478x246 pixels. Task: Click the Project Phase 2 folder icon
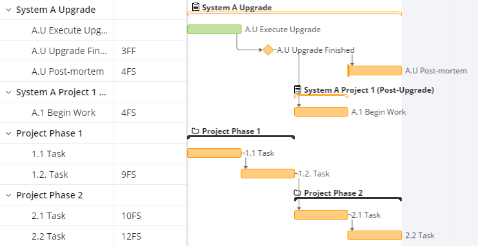pyautogui.click(x=297, y=193)
